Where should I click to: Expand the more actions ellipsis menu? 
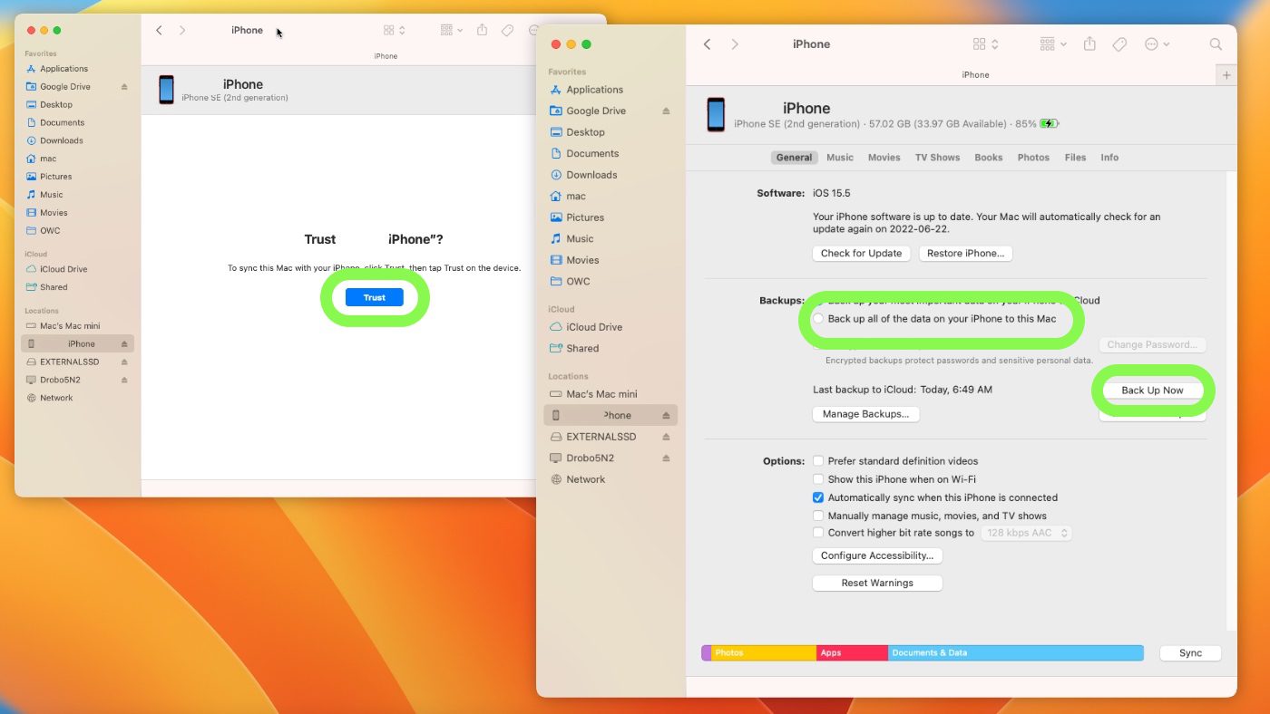coord(1157,44)
